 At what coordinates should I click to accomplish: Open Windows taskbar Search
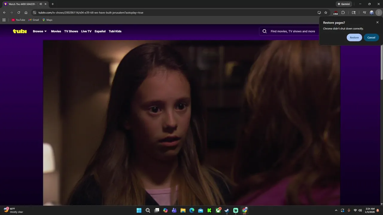148,211
